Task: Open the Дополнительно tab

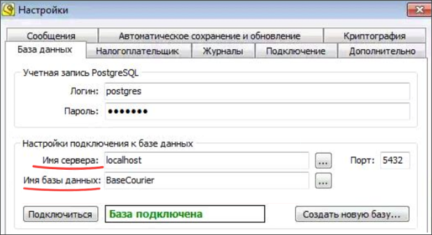Action: pos(382,51)
